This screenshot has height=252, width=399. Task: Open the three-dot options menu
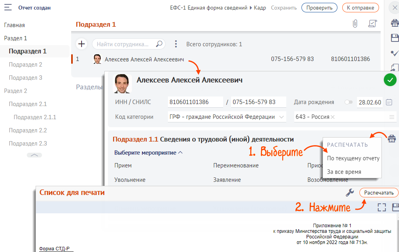point(176,44)
